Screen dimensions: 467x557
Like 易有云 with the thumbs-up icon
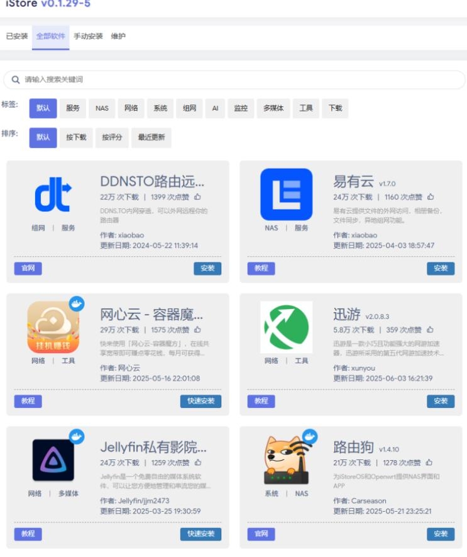click(x=431, y=196)
